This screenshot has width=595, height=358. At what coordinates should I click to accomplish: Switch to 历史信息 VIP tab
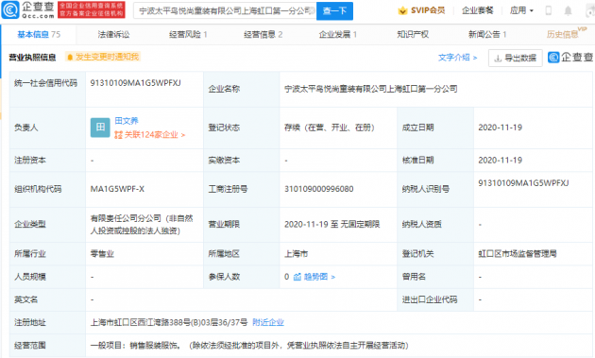(566, 33)
